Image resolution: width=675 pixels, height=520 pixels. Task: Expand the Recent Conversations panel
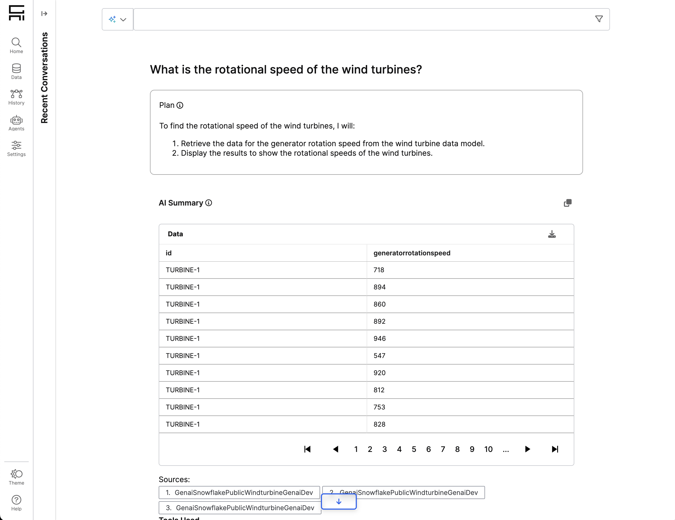pos(44,14)
